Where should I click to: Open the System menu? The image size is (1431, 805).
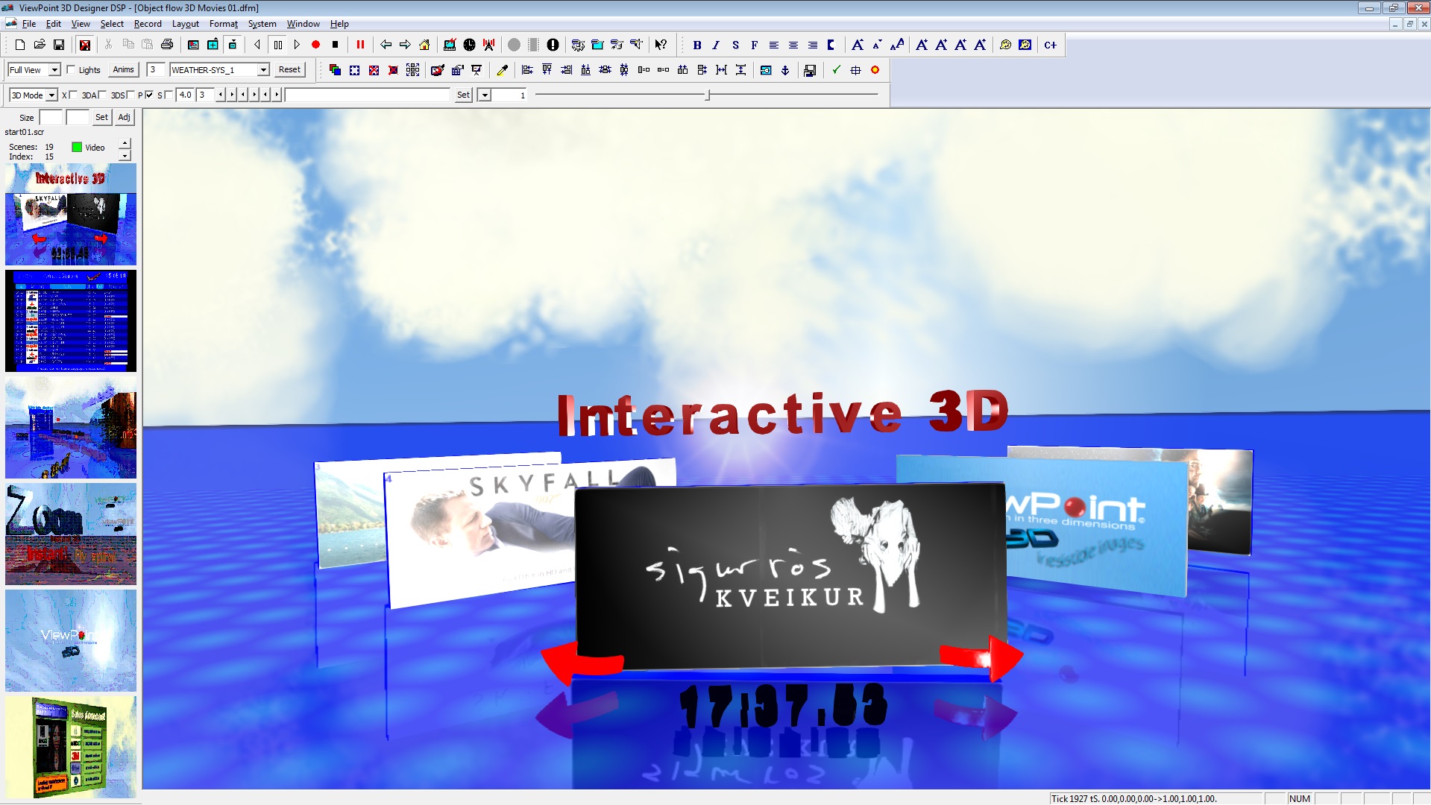click(x=262, y=24)
